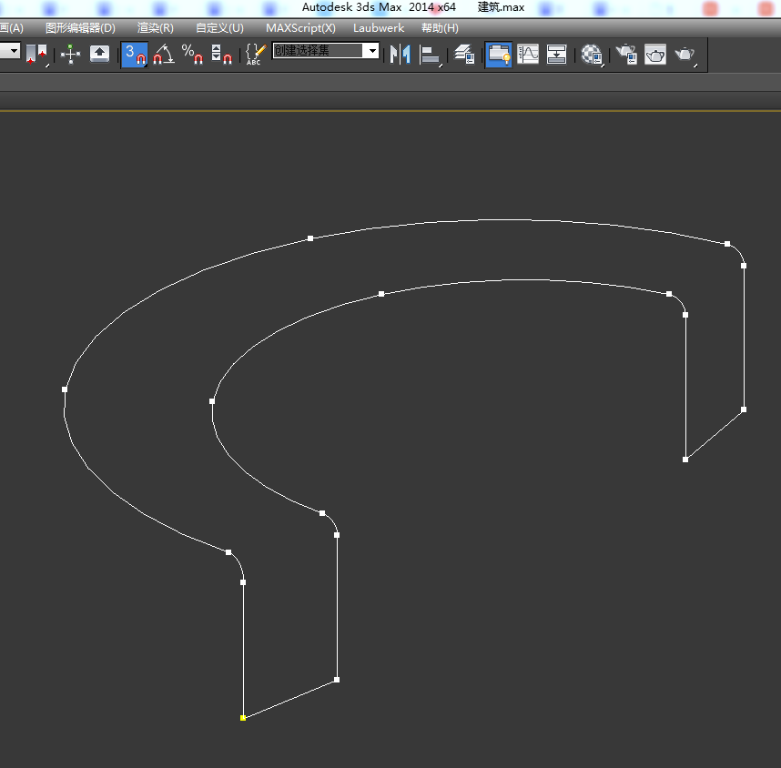Select the yellow first vertex of the spline
Viewport: 781px width, 768px height.
click(x=243, y=718)
